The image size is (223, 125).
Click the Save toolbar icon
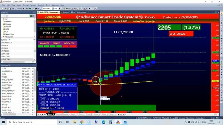point(8,9)
